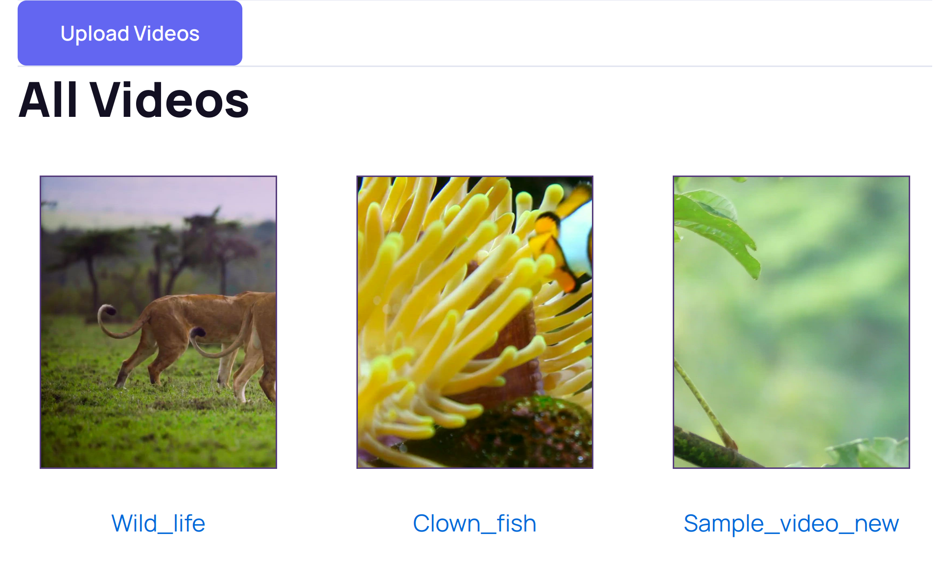
Task: Click the All Videos heading
Action: (x=134, y=100)
